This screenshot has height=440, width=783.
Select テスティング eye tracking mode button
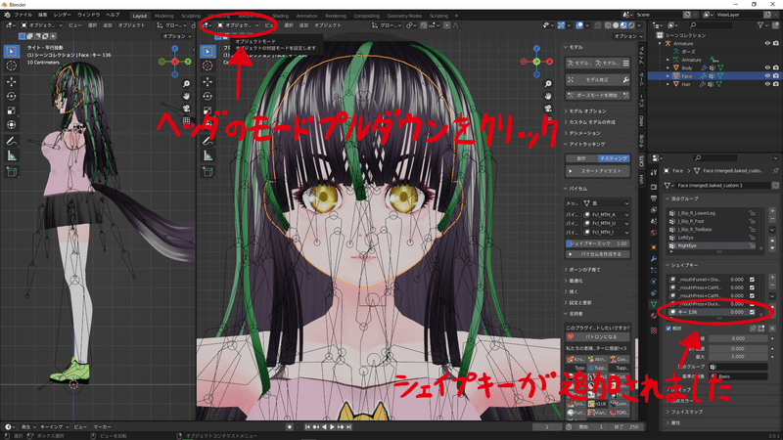click(x=614, y=158)
